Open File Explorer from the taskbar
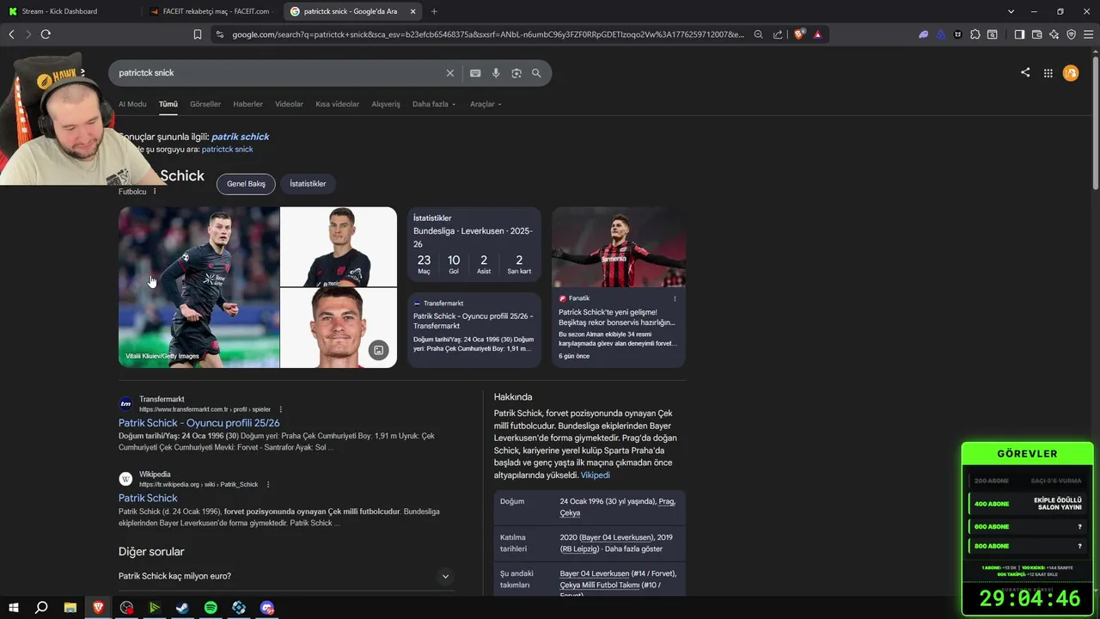The height and width of the screenshot is (619, 1100). point(70,607)
